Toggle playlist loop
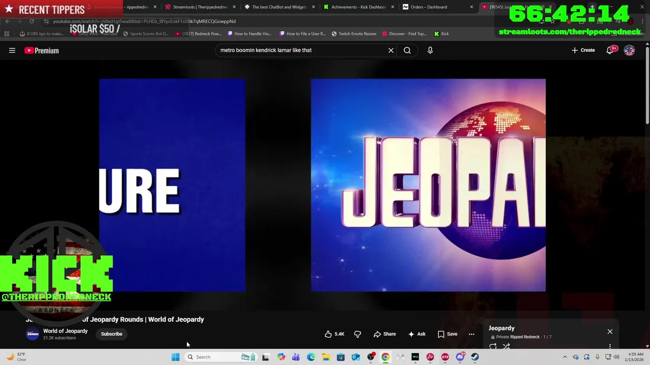This screenshot has width=650, height=365. point(493,346)
